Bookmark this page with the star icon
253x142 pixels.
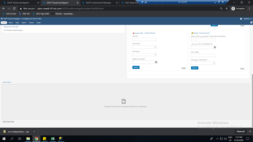point(227,9)
